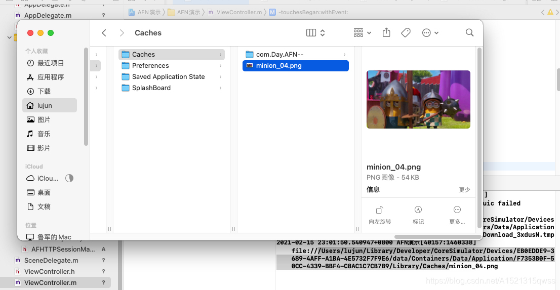560x290 pixels.
Task: Collapse the Xcode project group disclosure triangle
Action: [x=9, y=37]
